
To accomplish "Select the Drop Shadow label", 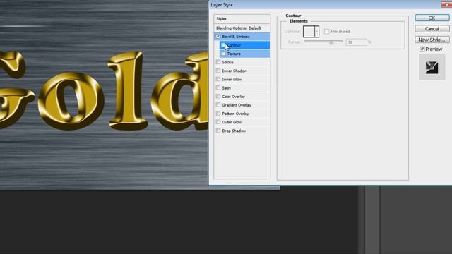I will 234,131.
